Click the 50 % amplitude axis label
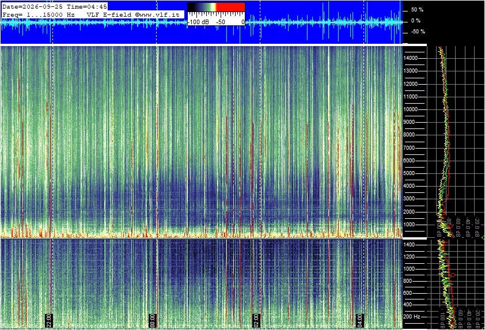Screen dimensions: 485x330 tap(417, 10)
